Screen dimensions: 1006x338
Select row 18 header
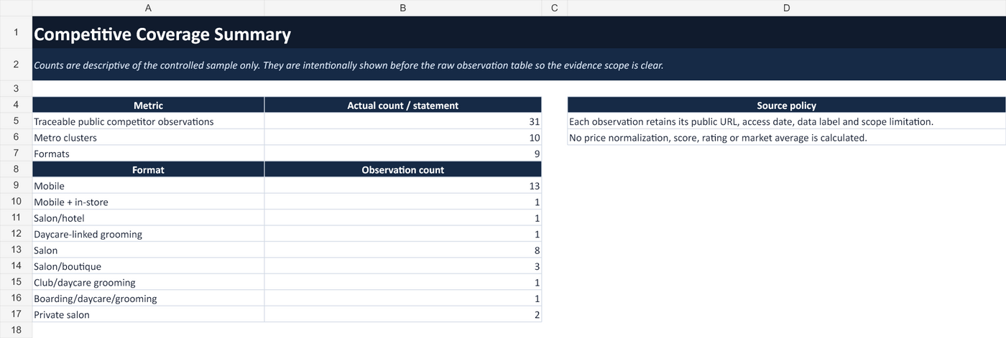[x=16, y=330]
